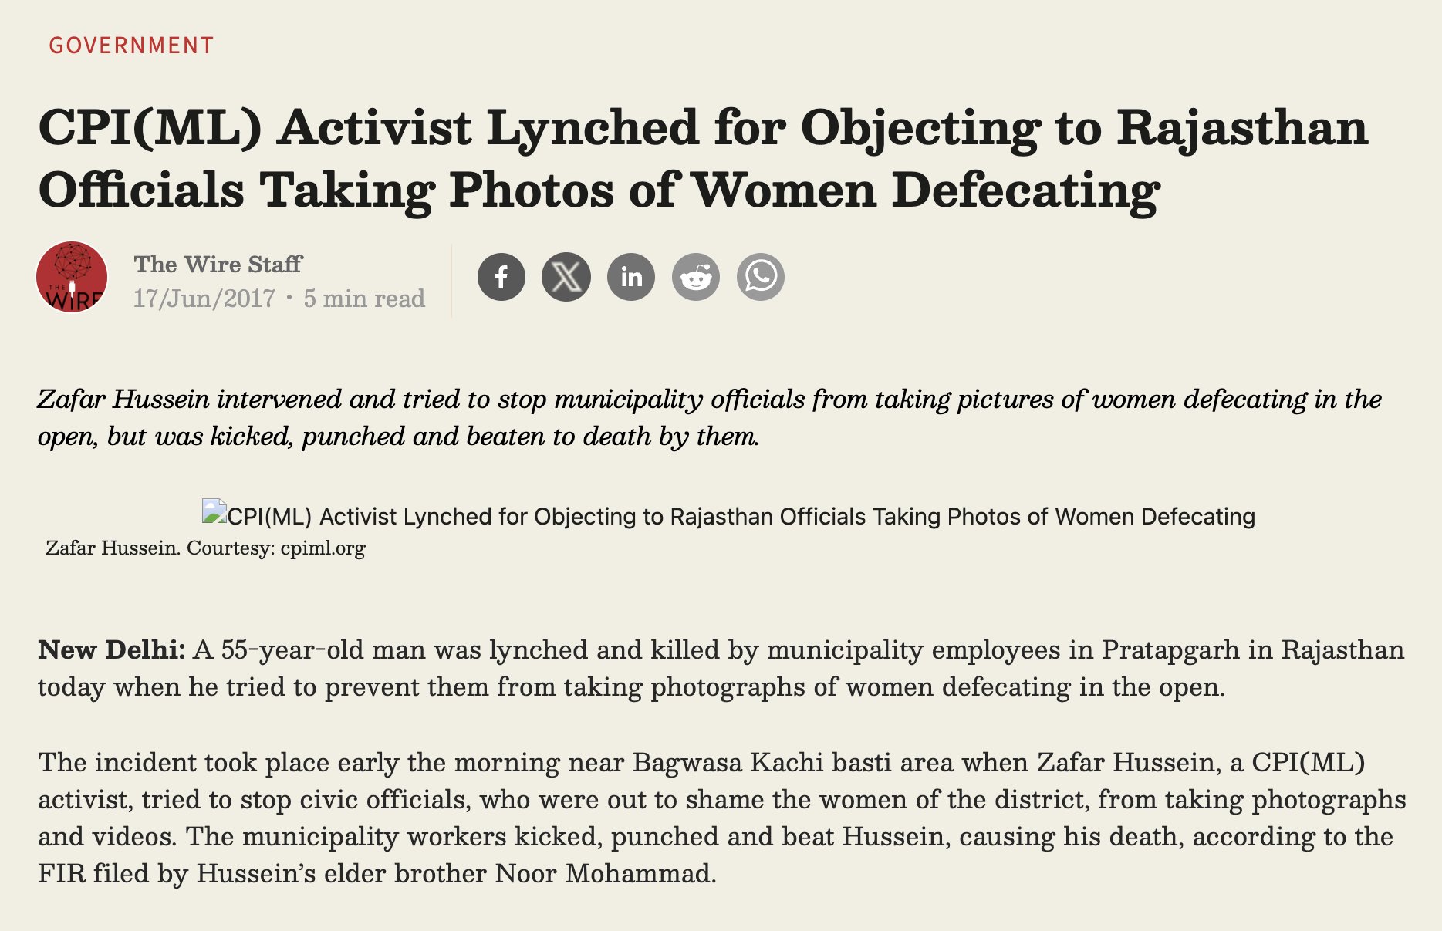Open The Wire Staff author page

pos(218,264)
